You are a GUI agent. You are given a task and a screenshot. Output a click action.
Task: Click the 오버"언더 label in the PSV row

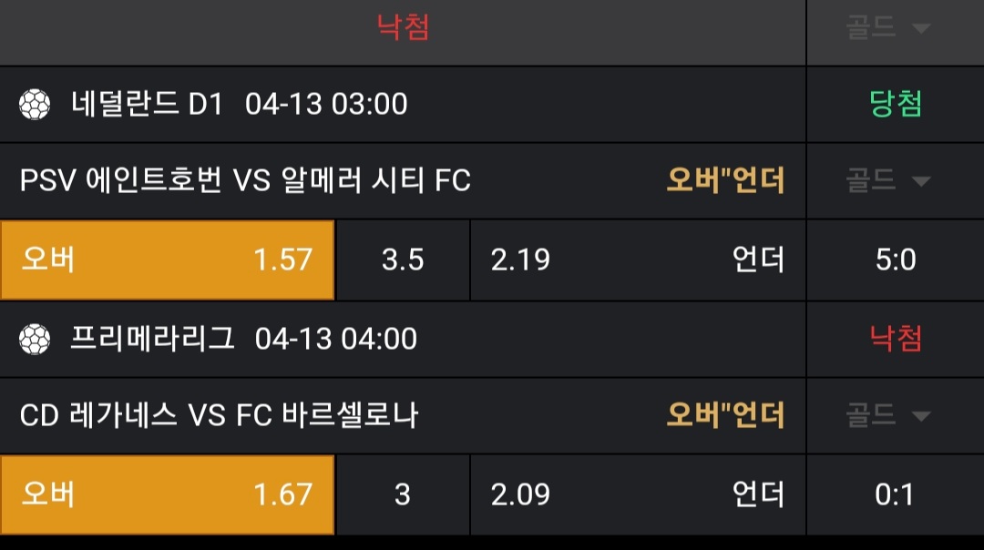pyautogui.click(x=725, y=181)
